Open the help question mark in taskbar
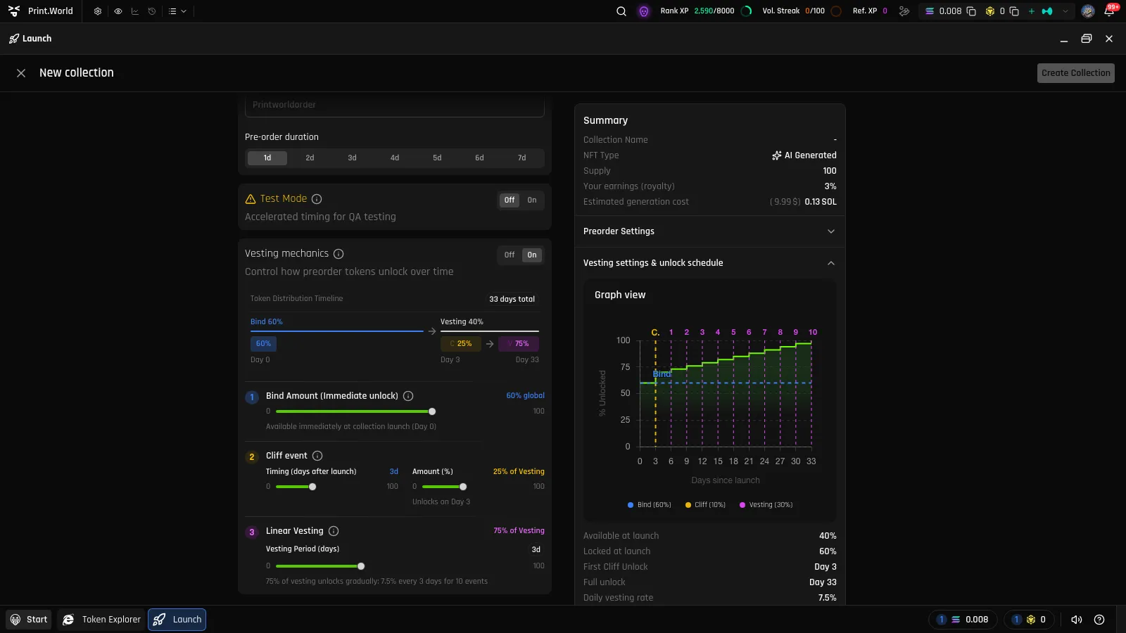 click(x=1099, y=620)
